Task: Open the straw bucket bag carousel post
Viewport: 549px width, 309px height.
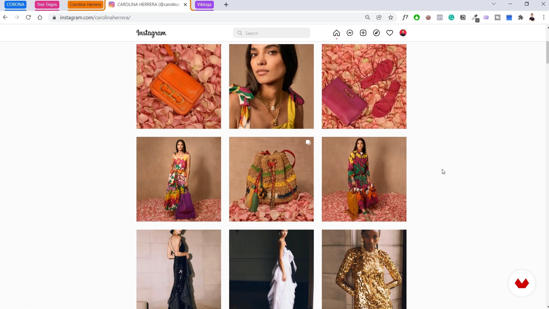Action: [271, 179]
